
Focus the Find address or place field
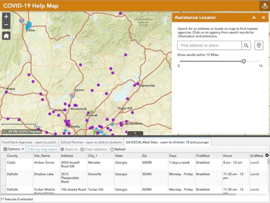tap(210, 45)
